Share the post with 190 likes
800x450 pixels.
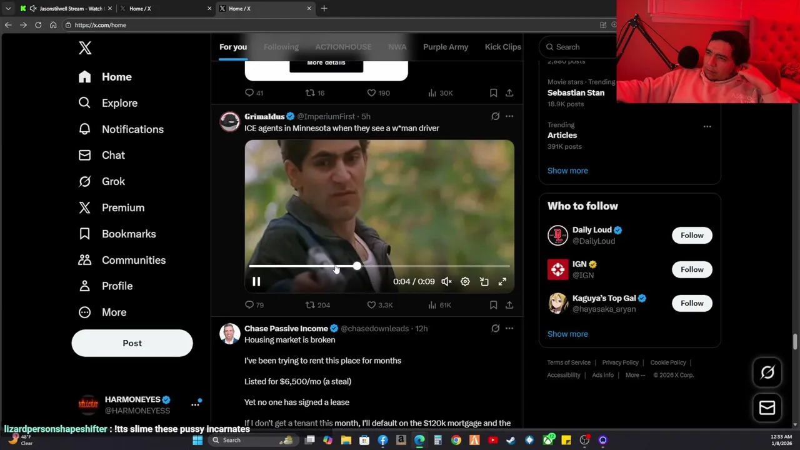click(509, 92)
